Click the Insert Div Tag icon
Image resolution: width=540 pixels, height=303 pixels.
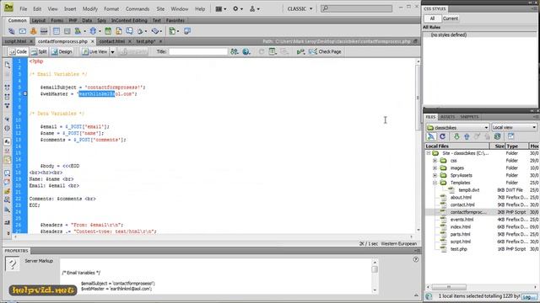(x=67, y=31)
